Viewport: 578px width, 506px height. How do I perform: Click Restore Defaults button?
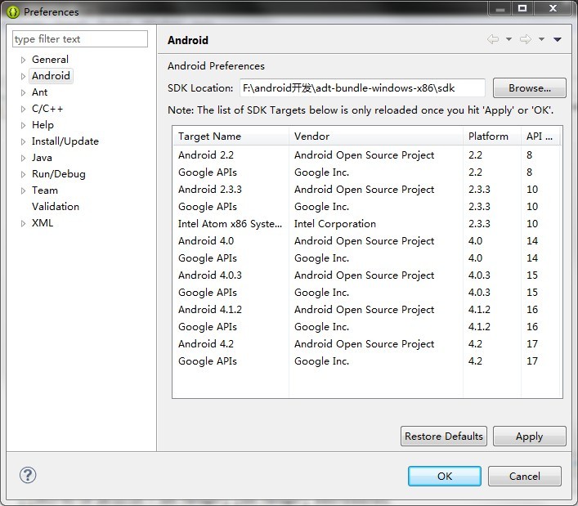444,436
